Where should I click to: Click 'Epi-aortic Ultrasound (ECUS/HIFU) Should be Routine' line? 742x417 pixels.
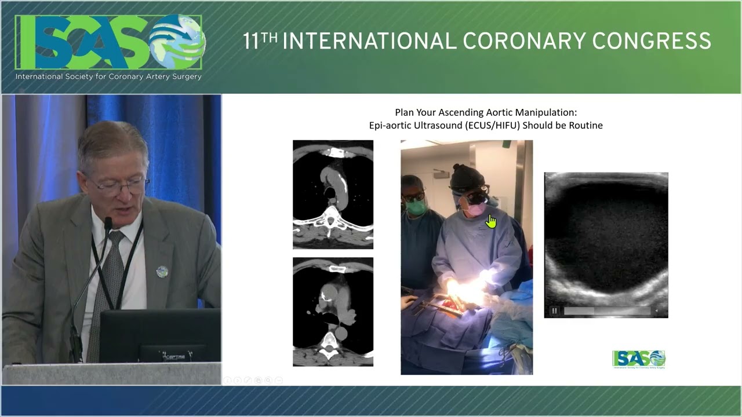[x=486, y=125]
